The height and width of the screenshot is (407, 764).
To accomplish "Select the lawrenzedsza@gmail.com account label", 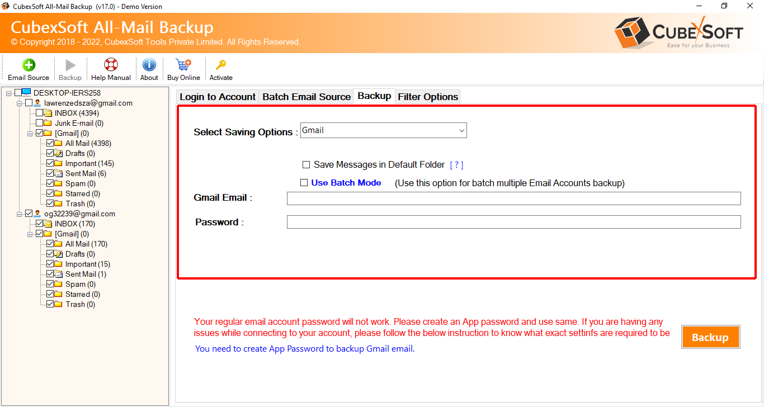I will [x=88, y=103].
